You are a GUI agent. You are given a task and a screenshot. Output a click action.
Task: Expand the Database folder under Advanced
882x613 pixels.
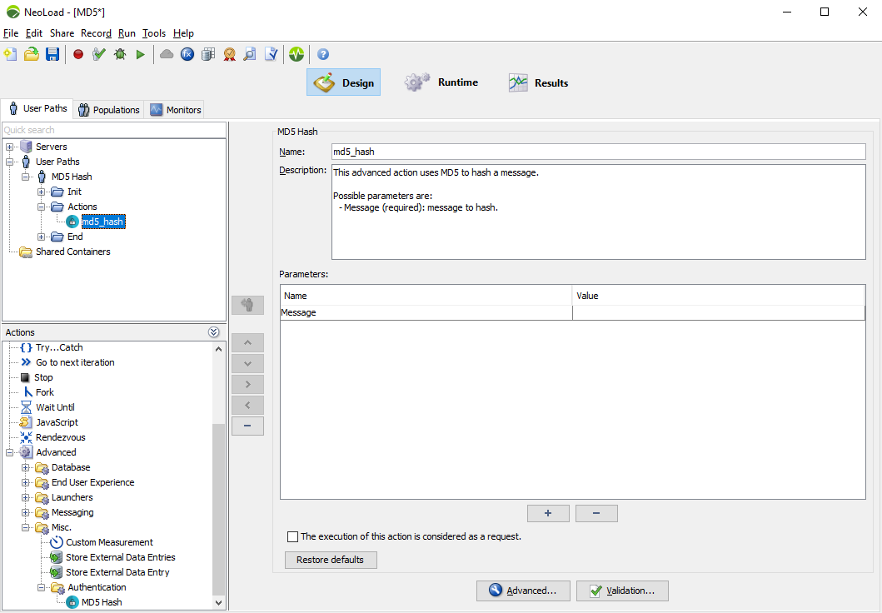tap(26, 467)
